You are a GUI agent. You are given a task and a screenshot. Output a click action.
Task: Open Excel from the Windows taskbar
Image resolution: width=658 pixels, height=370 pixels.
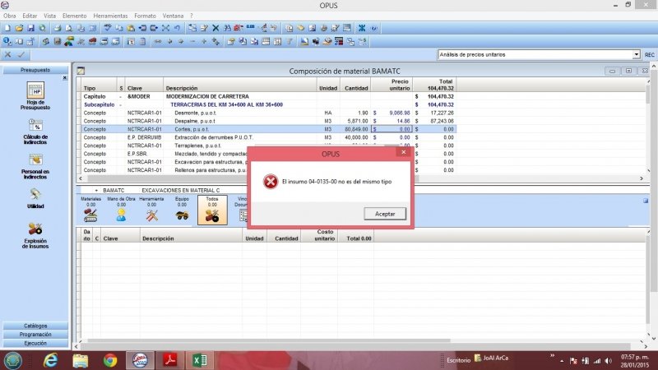coord(198,360)
